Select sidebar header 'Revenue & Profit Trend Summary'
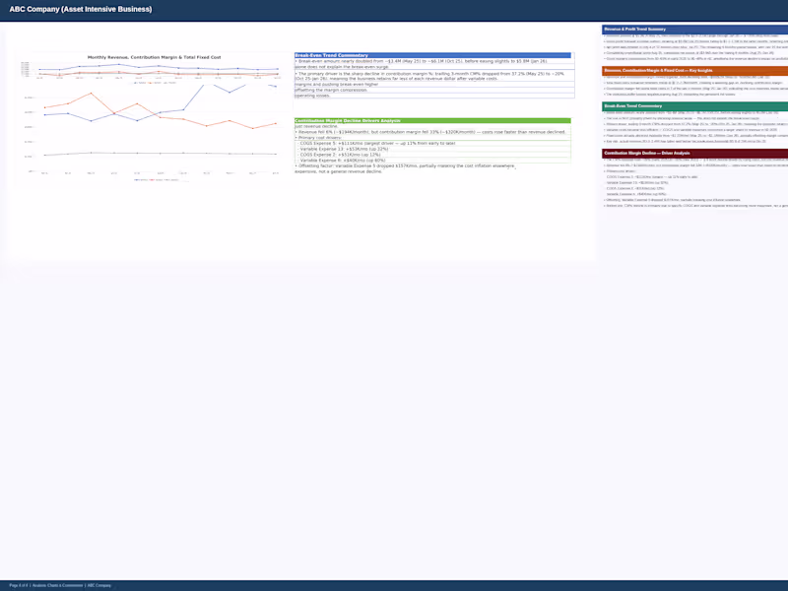Viewport: 788px width, 591px height. (x=695, y=30)
